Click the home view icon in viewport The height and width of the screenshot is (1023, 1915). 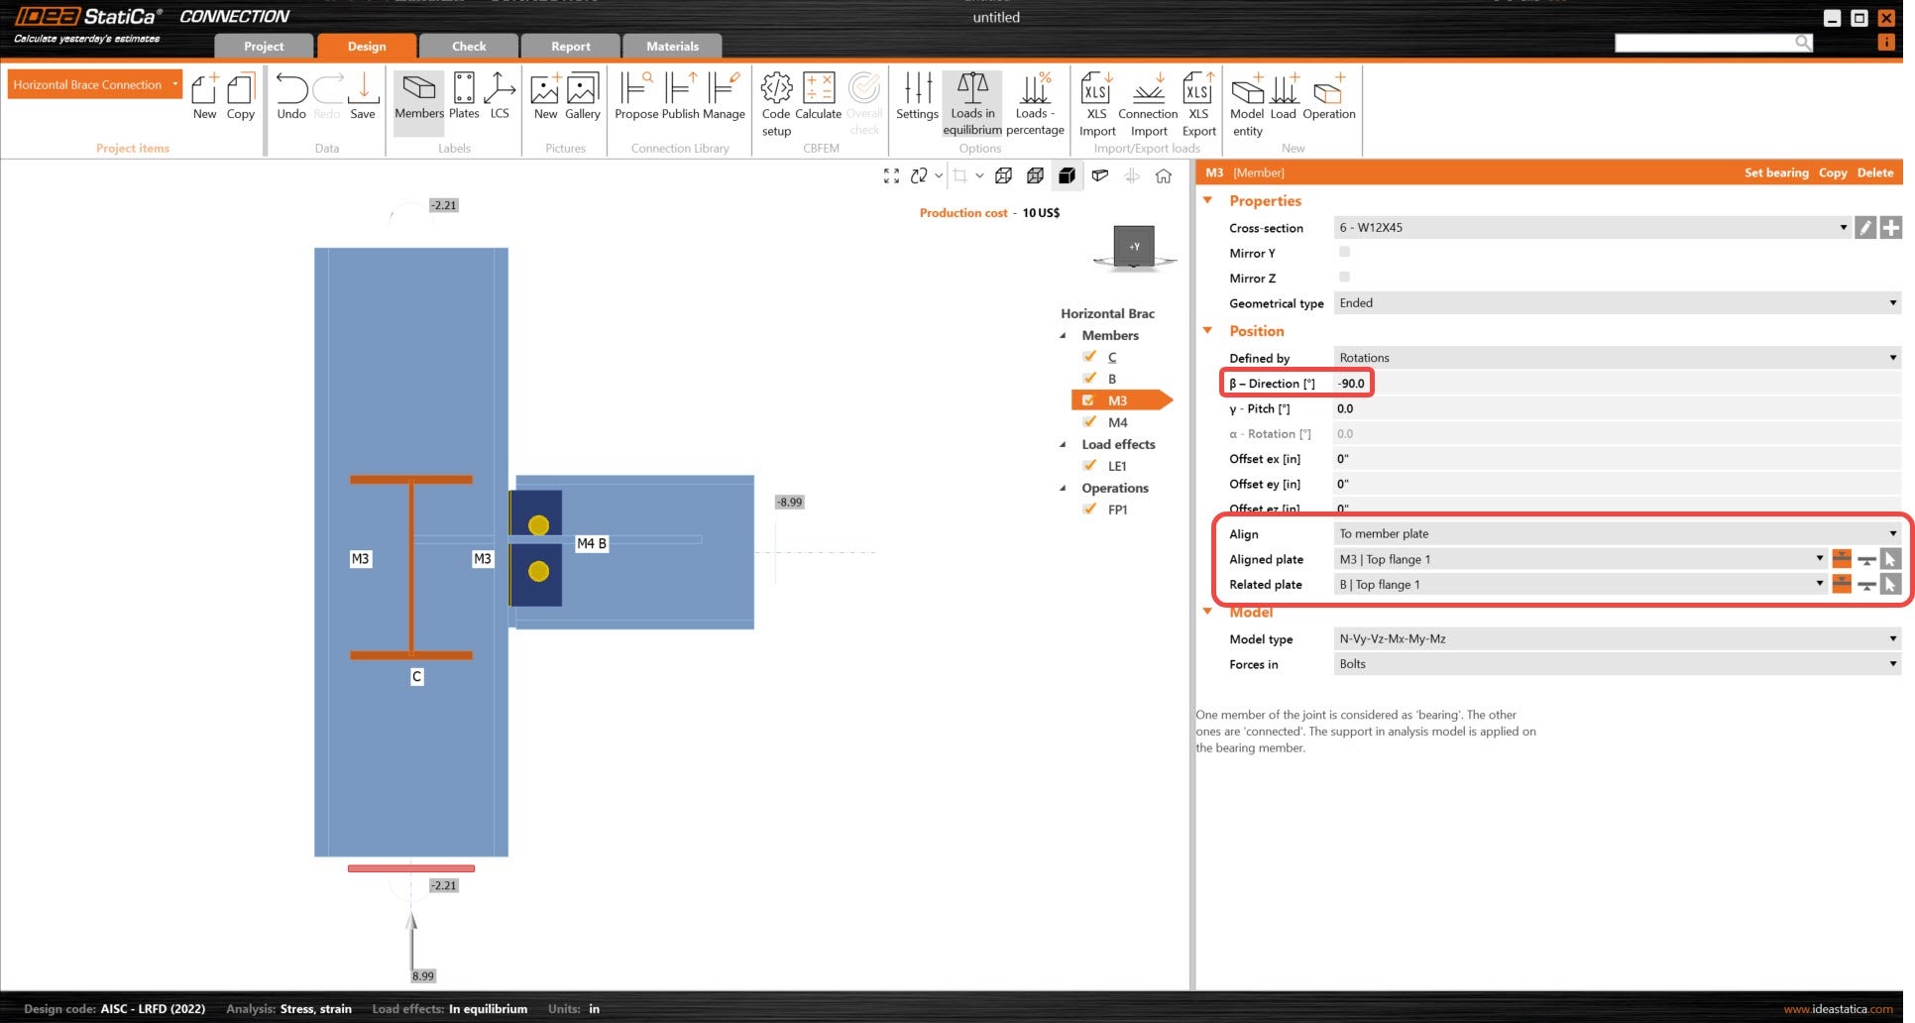1164,175
